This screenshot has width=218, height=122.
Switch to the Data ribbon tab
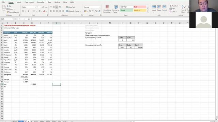click(49, 2)
